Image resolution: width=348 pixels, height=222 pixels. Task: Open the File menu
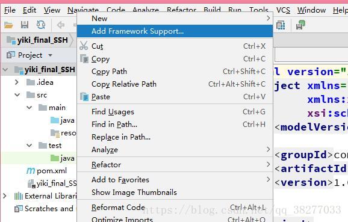point(10,10)
